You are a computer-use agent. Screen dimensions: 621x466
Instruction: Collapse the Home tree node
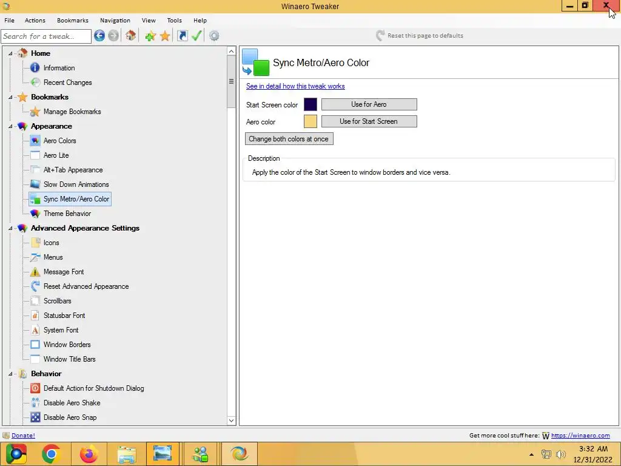11,53
